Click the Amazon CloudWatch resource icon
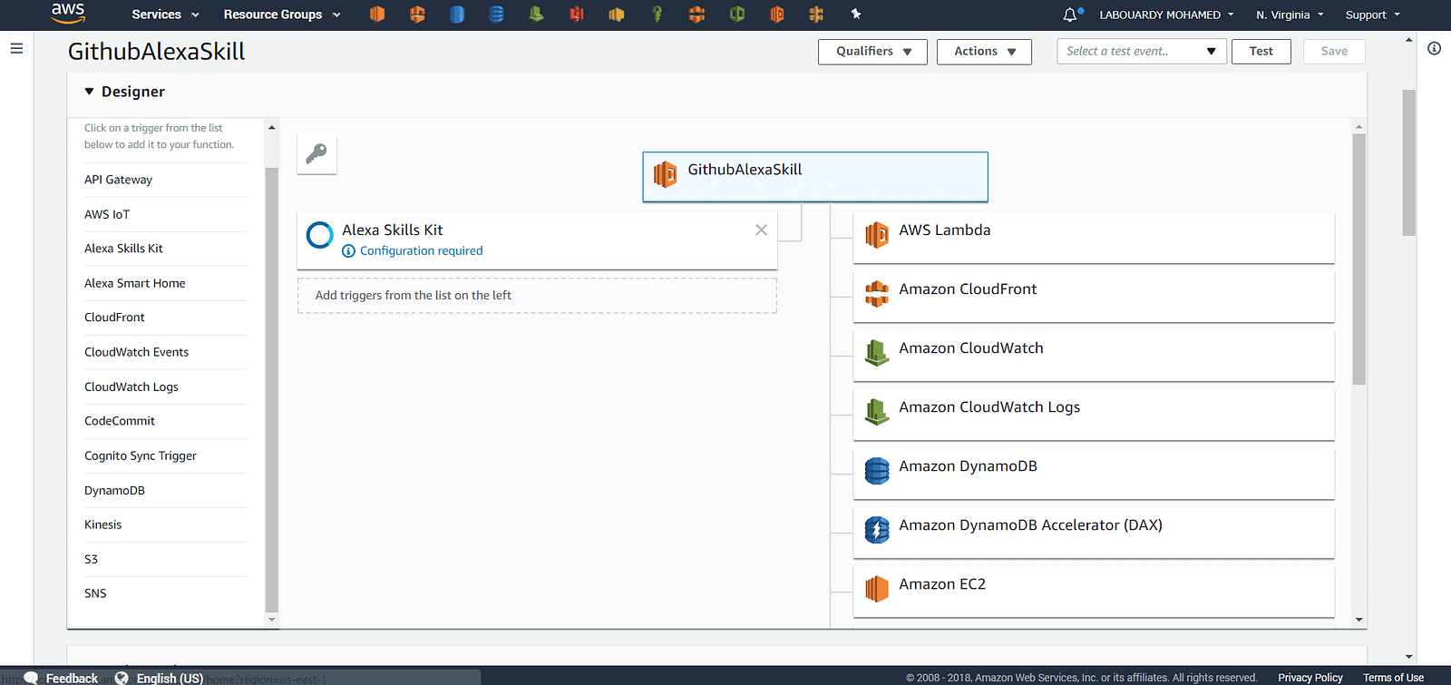1451x685 pixels. [877, 353]
